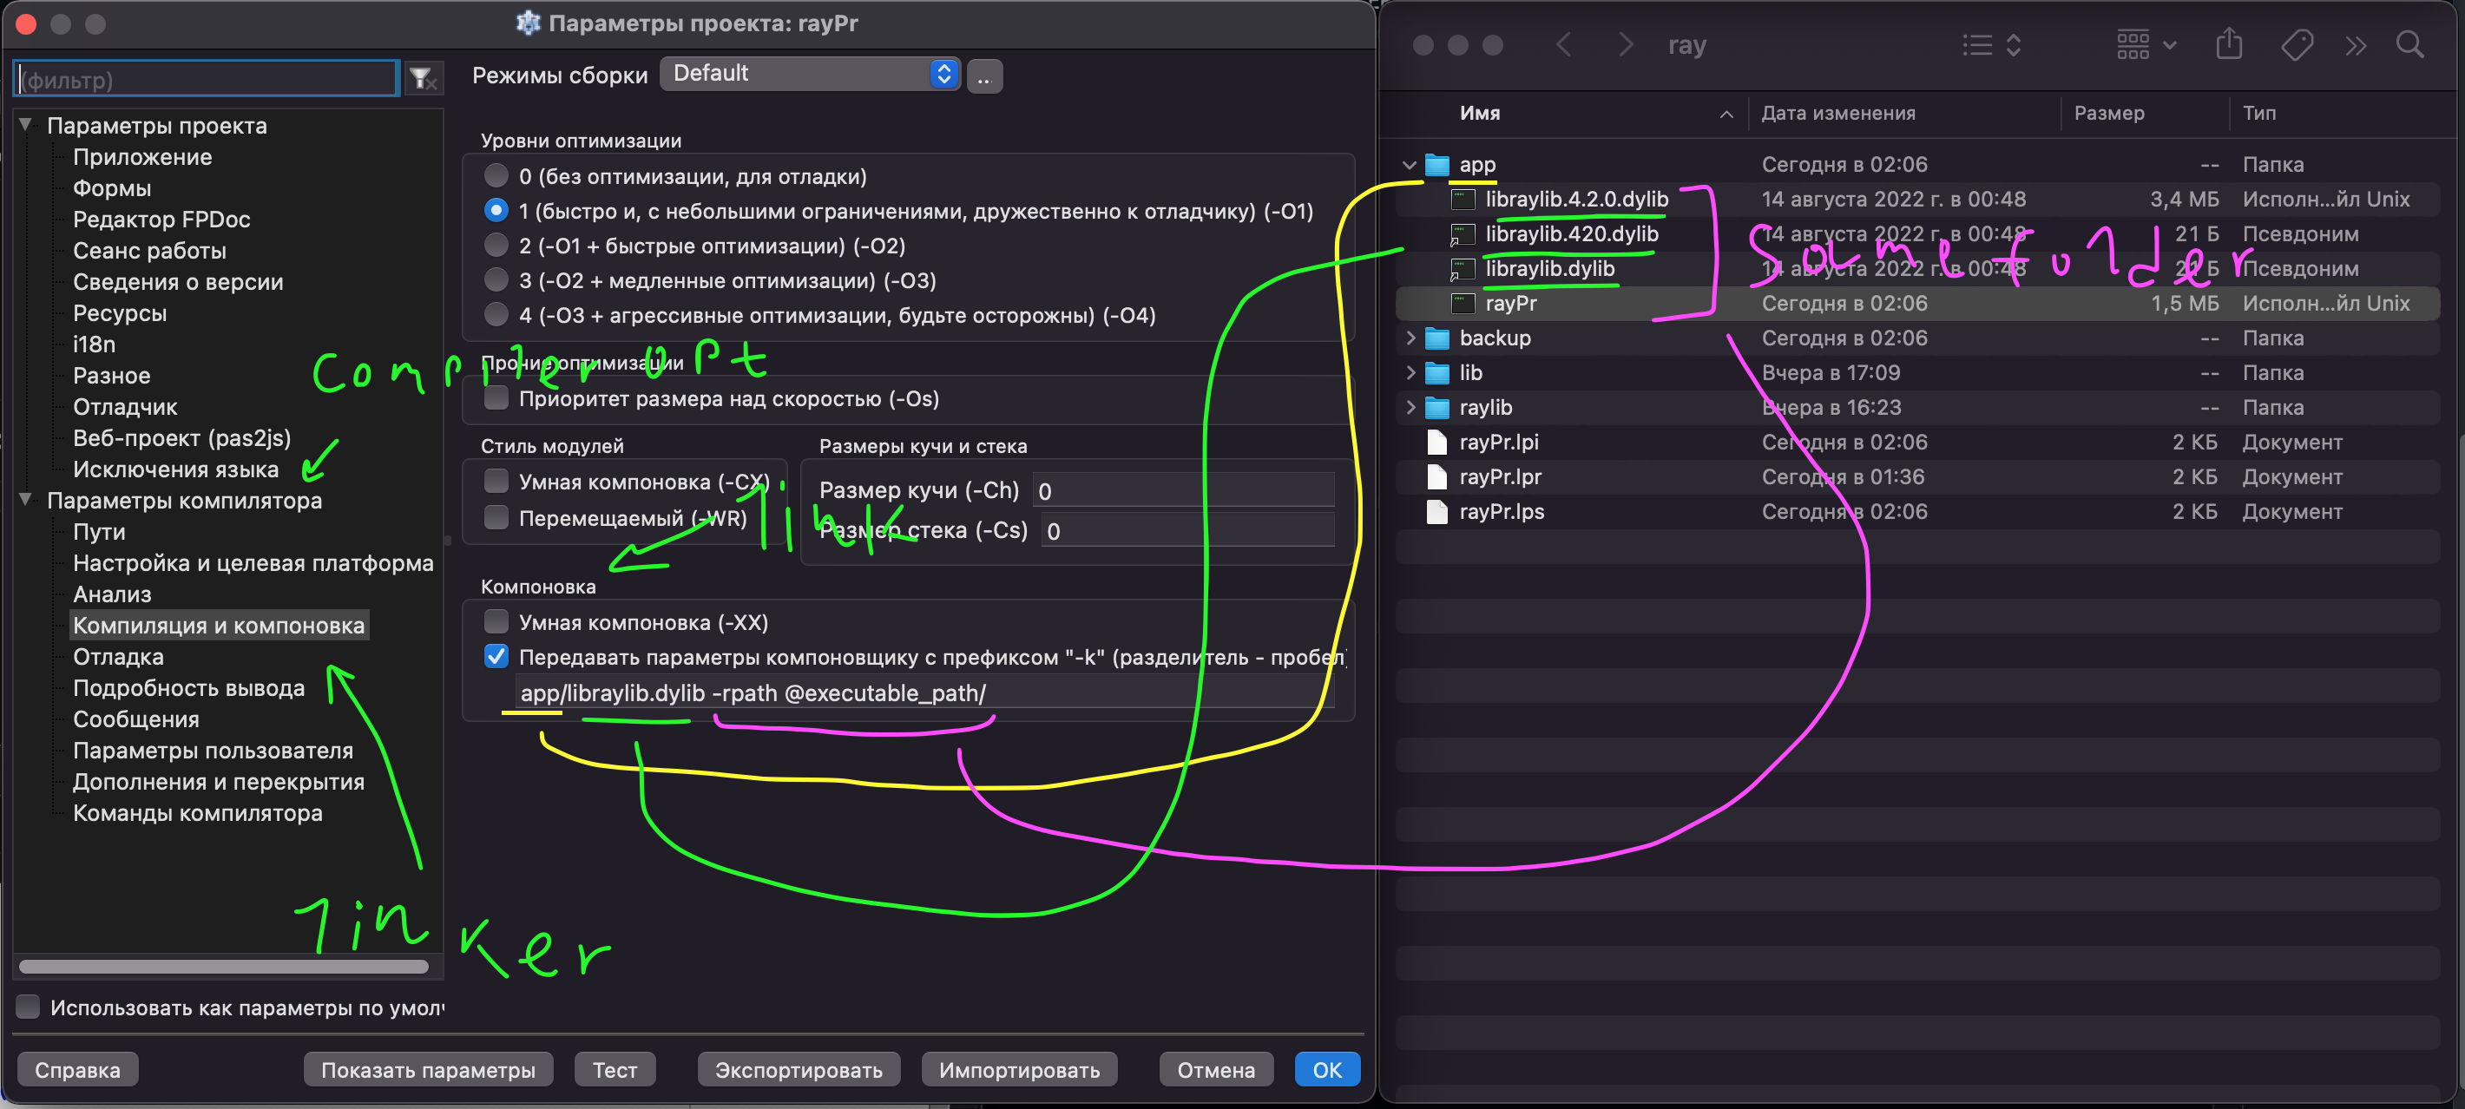Select optimization level 1 (-O1) radio button
The width and height of the screenshot is (2465, 1109).
click(496, 211)
